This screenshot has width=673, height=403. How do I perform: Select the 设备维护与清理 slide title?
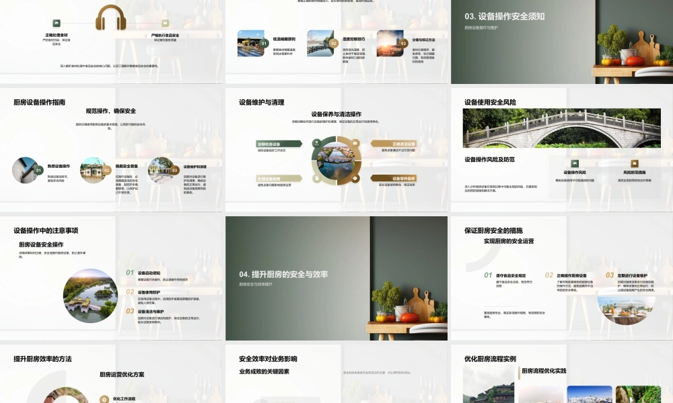(x=262, y=102)
